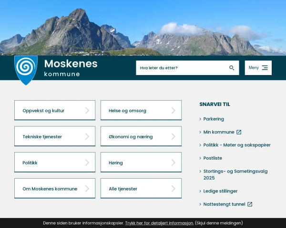Open Politikk - Møter og sakspapirer link
This screenshot has width=286, height=228.
click(237, 145)
